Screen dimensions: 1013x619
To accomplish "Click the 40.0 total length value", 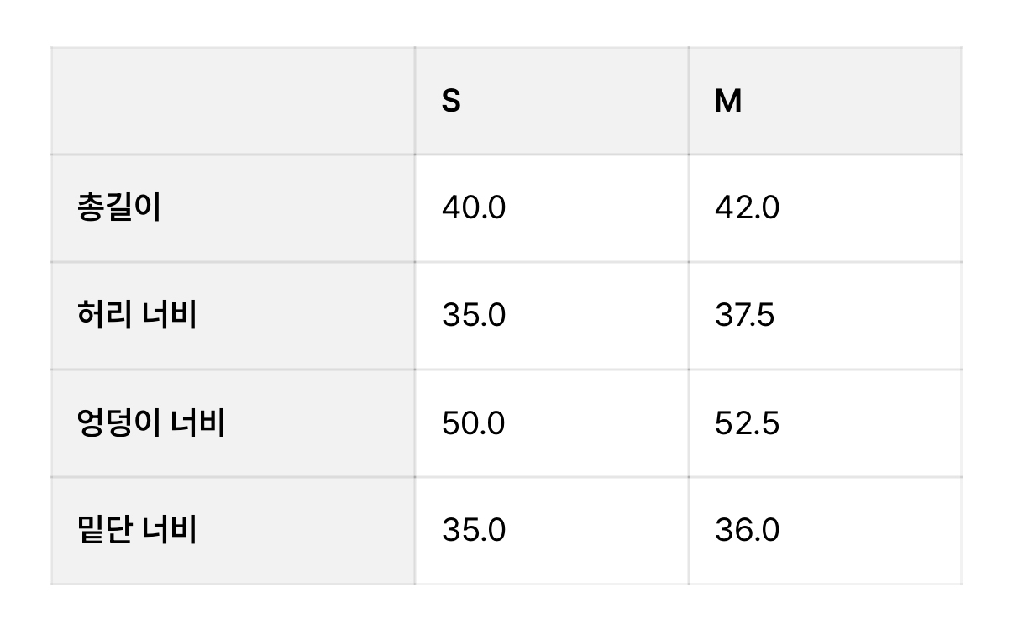I will pyautogui.click(x=474, y=208).
